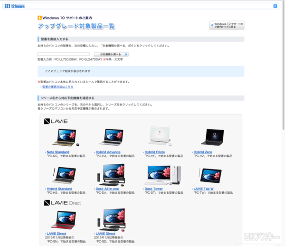This screenshot has height=246, width=285.
Task: Click the Desk Tower PC image
Action: click(162, 175)
